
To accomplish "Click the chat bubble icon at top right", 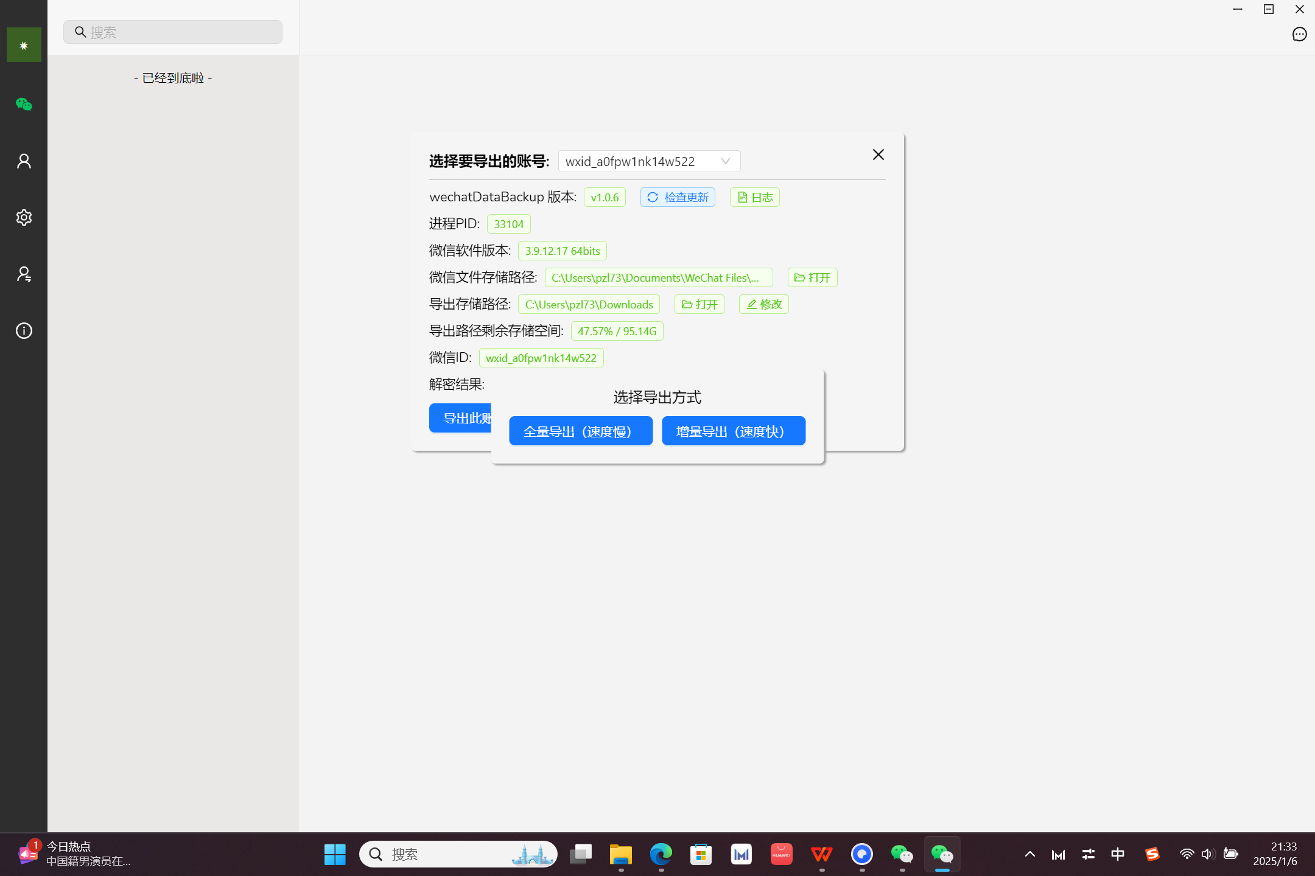I will 1299,35.
